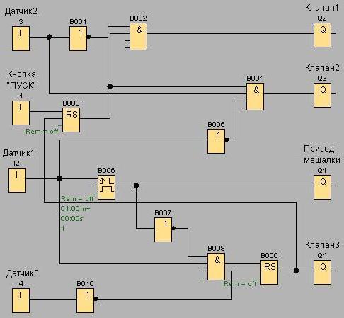Viewport: 344px width, 318px height.
Task: Select RS latch block B003
Action: click(x=71, y=120)
